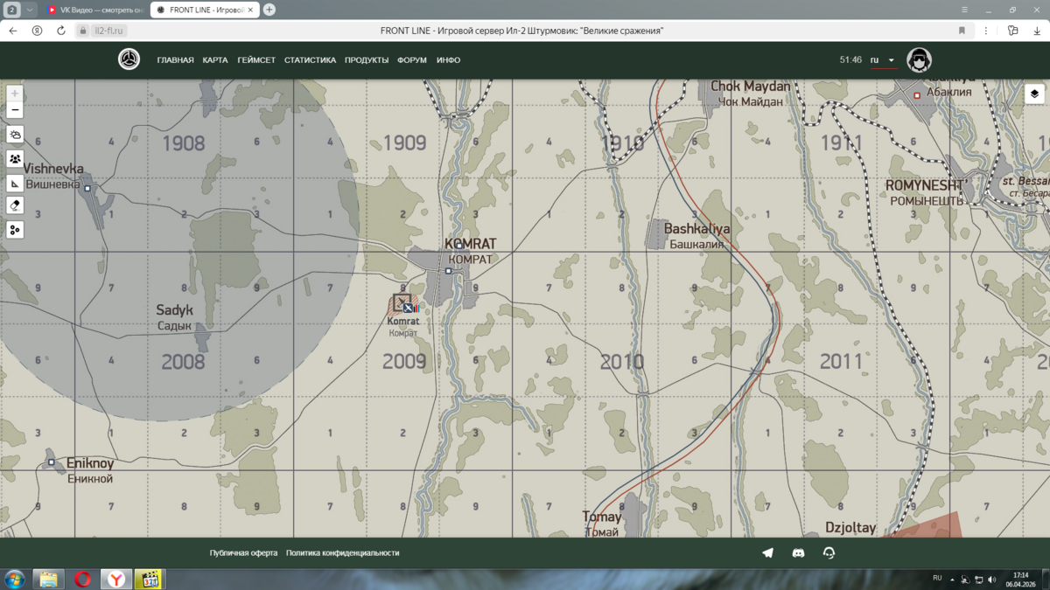
Task: Open the ГЕЙМСЕТ navigation item
Action: click(x=256, y=60)
